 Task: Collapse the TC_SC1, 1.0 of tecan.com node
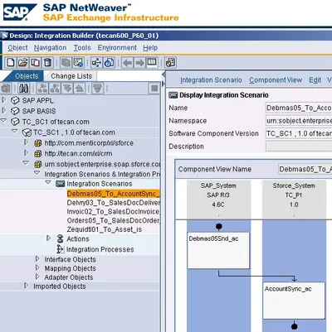tap(15, 132)
